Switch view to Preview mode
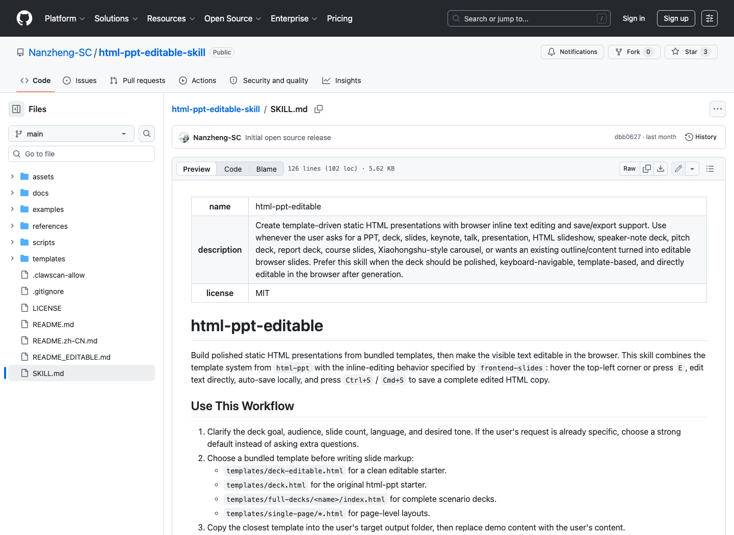 coord(196,169)
